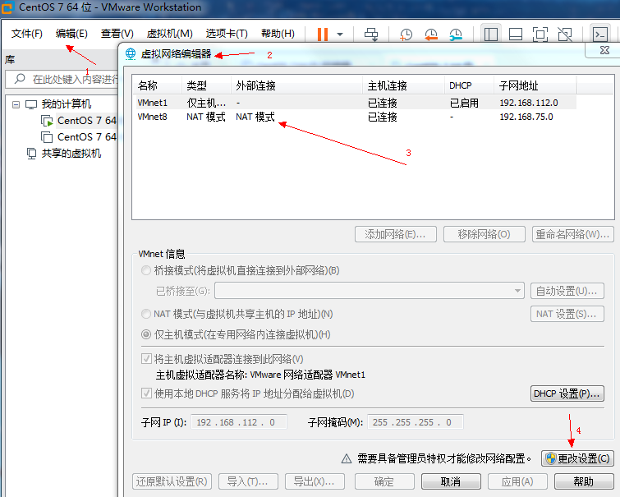Revert to snapshot using the clock-arrow icon
The height and width of the screenshot is (497, 620).
(430, 35)
